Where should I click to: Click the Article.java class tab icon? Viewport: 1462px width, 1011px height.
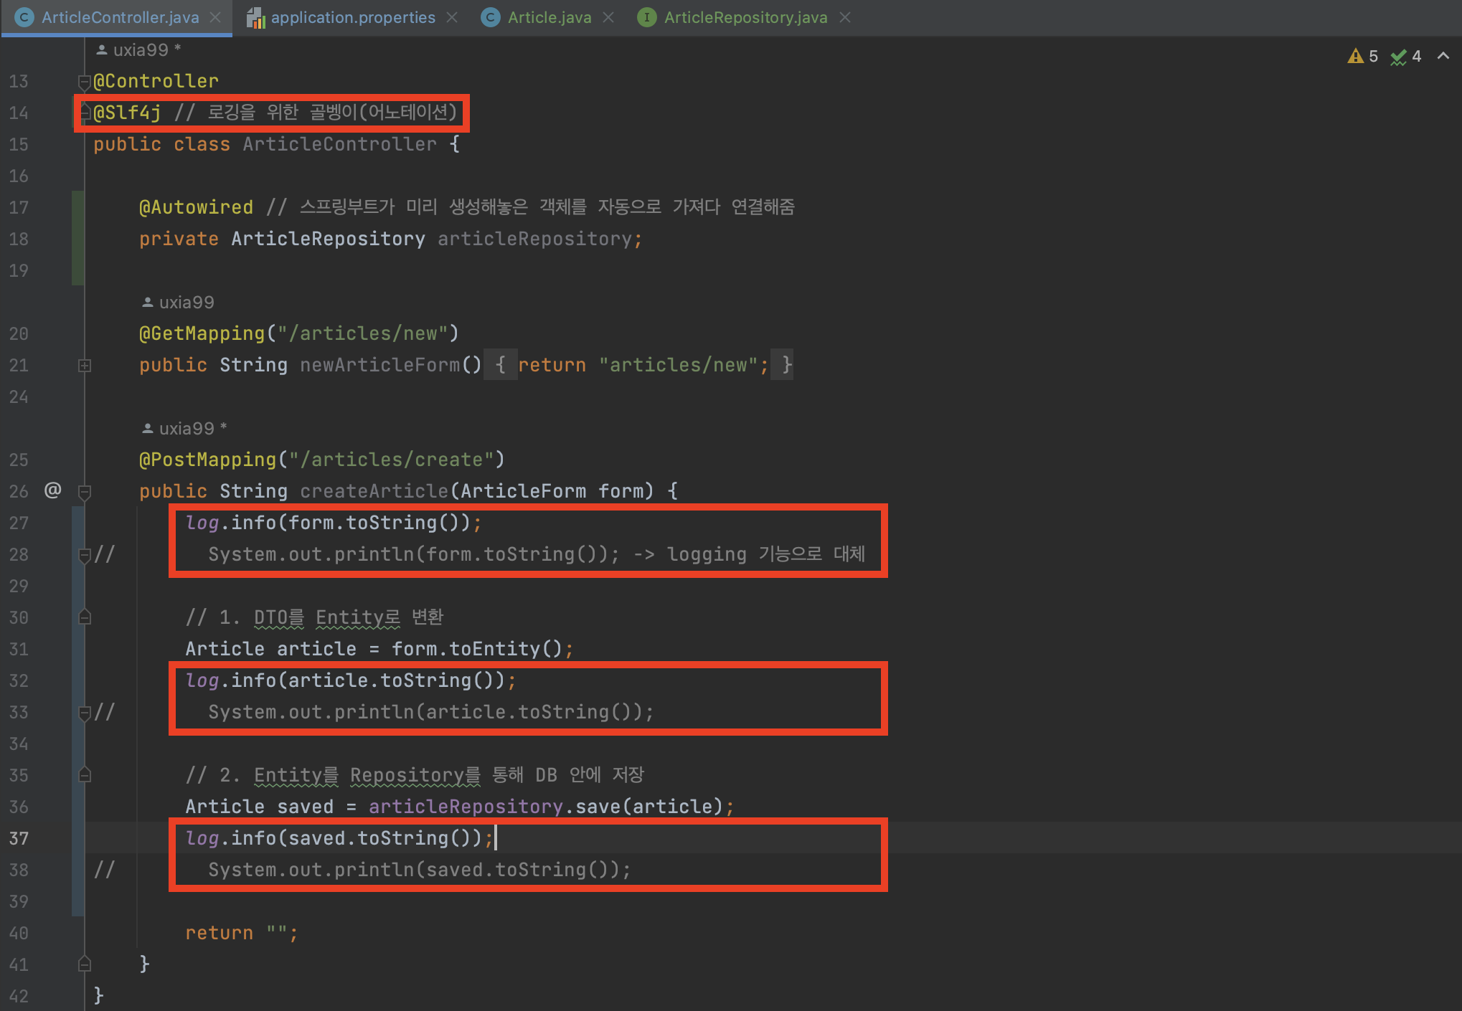tap(491, 17)
